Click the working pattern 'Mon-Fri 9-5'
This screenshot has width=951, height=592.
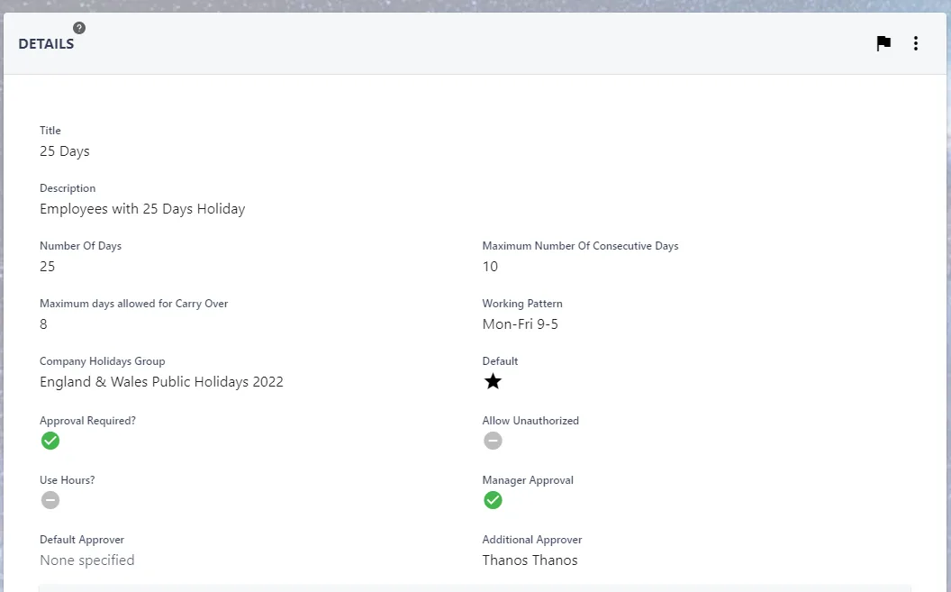[x=521, y=323]
